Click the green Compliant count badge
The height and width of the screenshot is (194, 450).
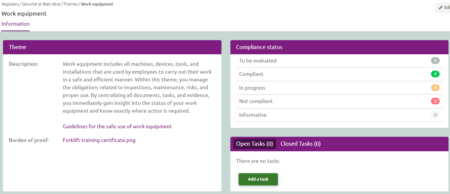435,74
